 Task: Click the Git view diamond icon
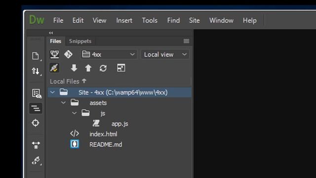[68, 54]
